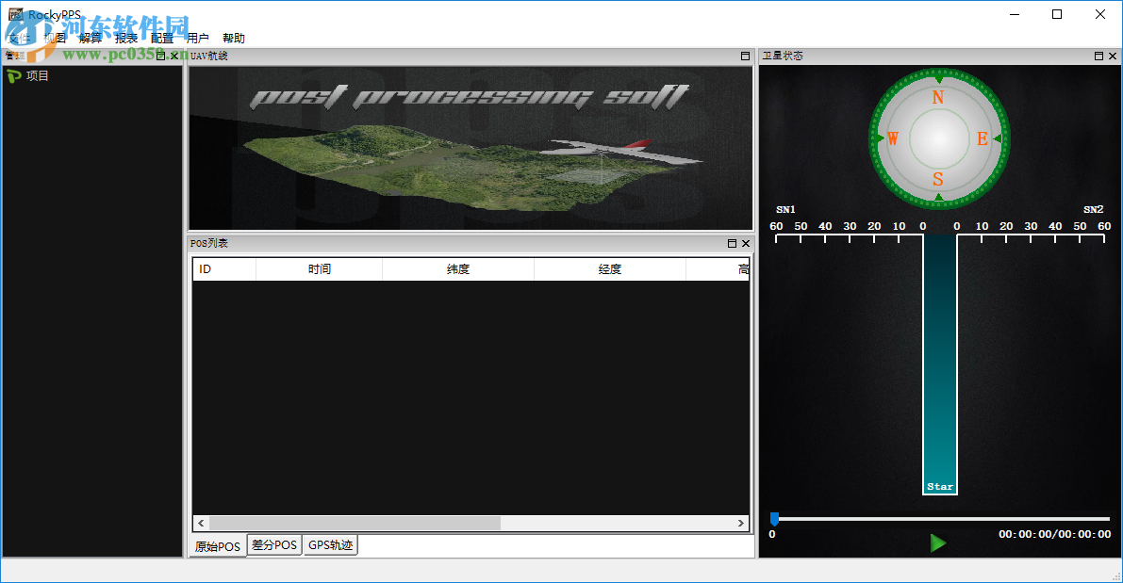Minimize the RockyPPS window
1123x583 pixels.
[1015, 14]
